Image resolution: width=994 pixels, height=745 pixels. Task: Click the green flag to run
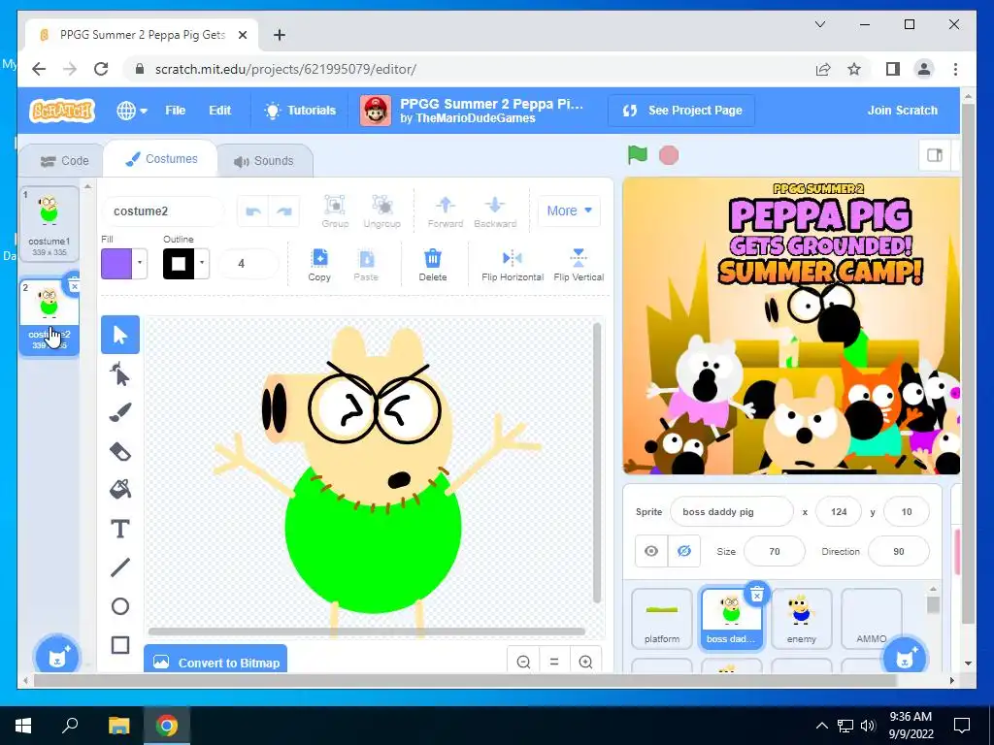click(637, 154)
